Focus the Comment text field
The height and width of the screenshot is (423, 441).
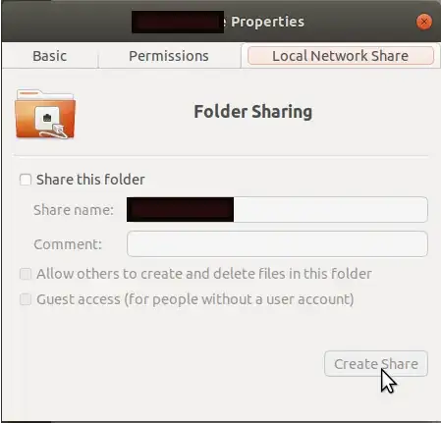coord(277,243)
